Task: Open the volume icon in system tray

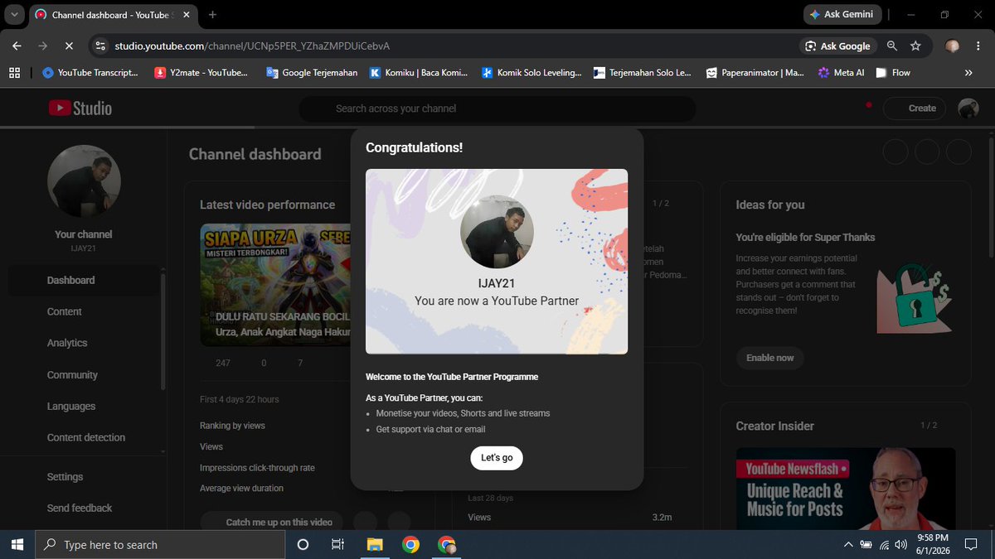Action: [902, 544]
